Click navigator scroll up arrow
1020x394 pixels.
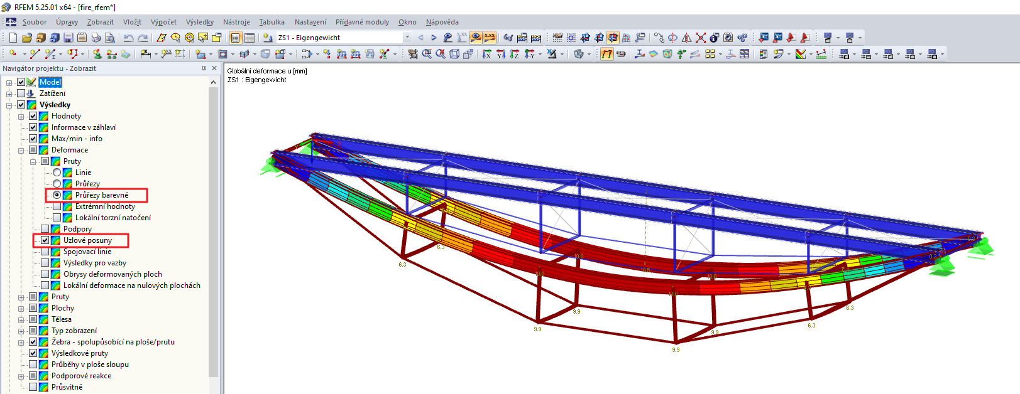tap(214, 82)
